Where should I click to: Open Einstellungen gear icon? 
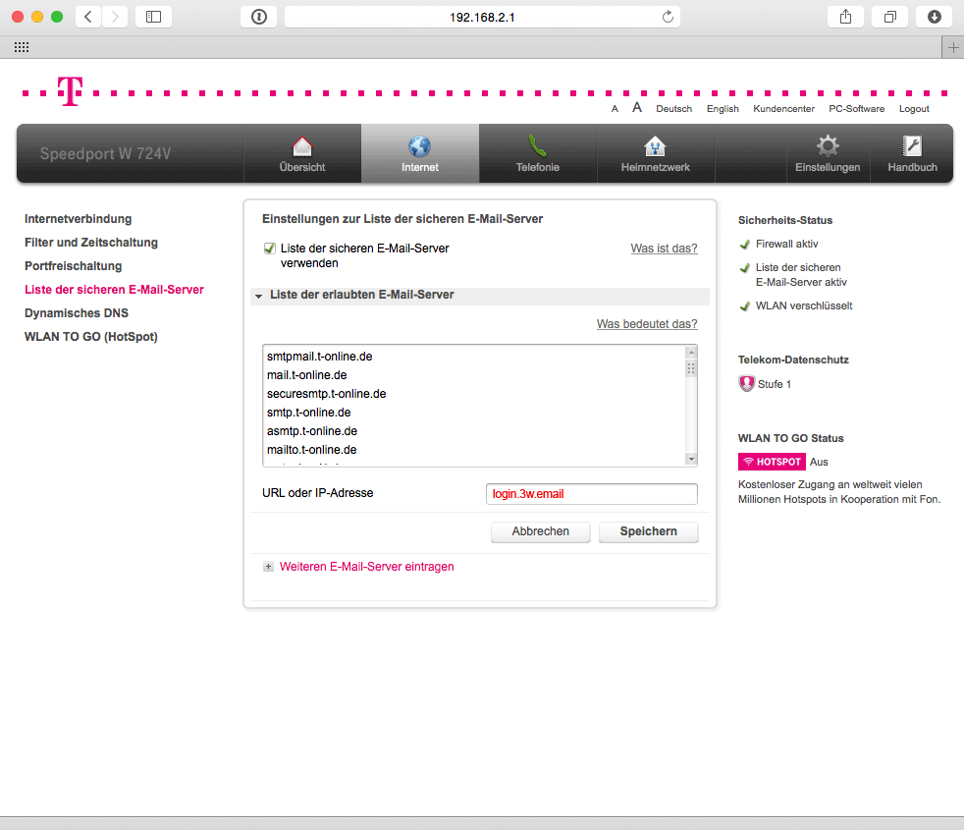click(x=828, y=147)
